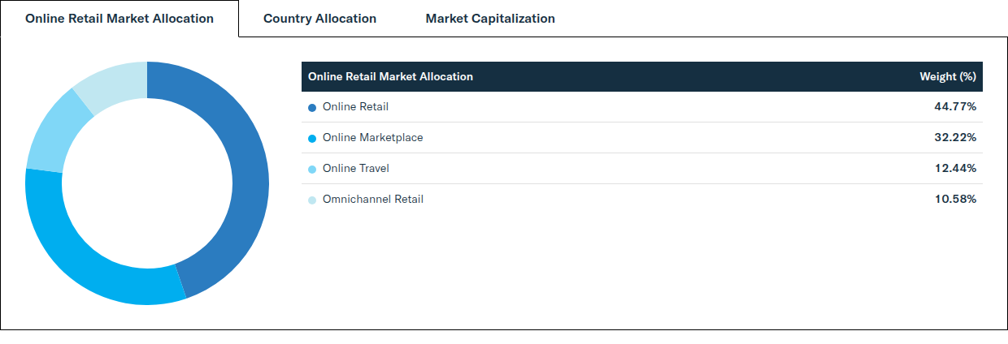Screen dimensions: 1008x344
Task: Click the 32.22% weight value
Action: click(x=955, y=137)
